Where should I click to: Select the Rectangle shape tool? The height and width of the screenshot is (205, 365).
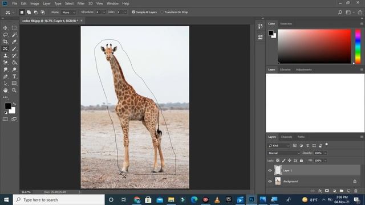click(x=14, y=84)
